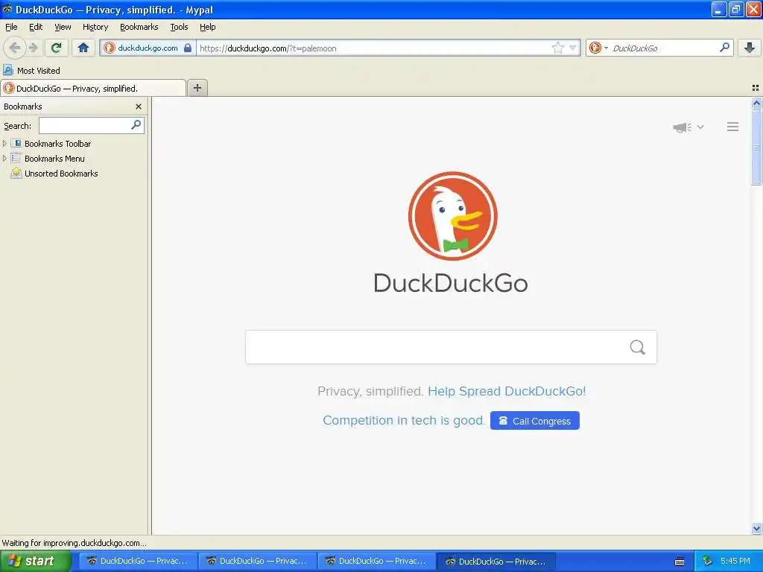Select the DuckDuckGo — Privacy, simplified tab
763x572 pixels.
(93, 89)
